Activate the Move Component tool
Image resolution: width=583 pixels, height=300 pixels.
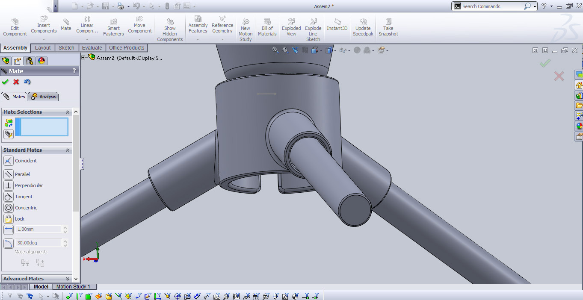tap(140, 25)
